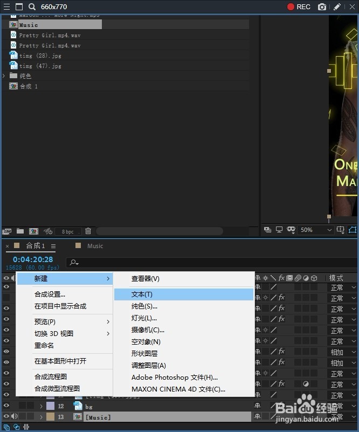Screen dimensions: 359x432
Task: Create new 文本(T) layer
Action: [x=184, y=294]
